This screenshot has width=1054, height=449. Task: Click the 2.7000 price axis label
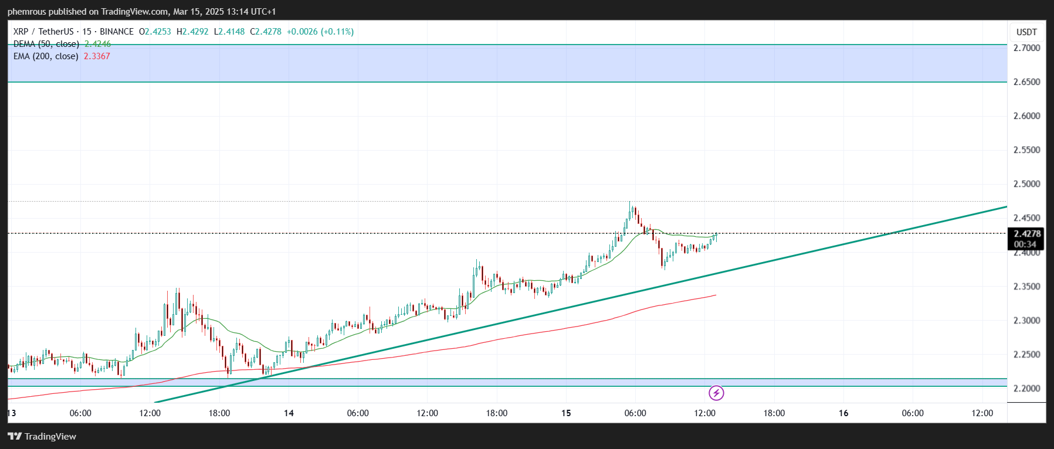(1026, 48)
